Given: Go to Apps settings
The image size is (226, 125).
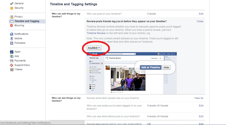Looking at the screenshot, I should [17, 52].
